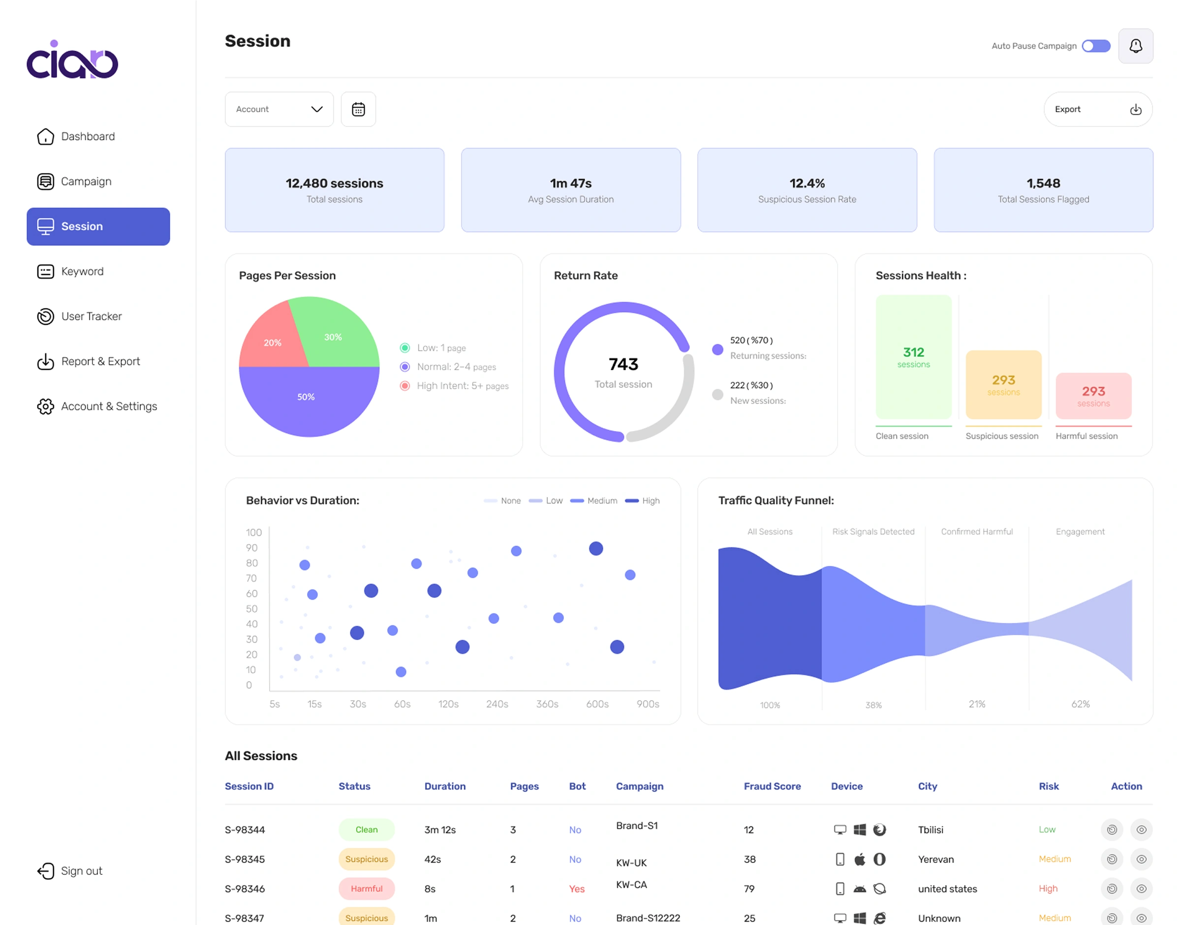Click the Windows icon in row S-98344
This screenshot has width=1181, height=925.
859,830
